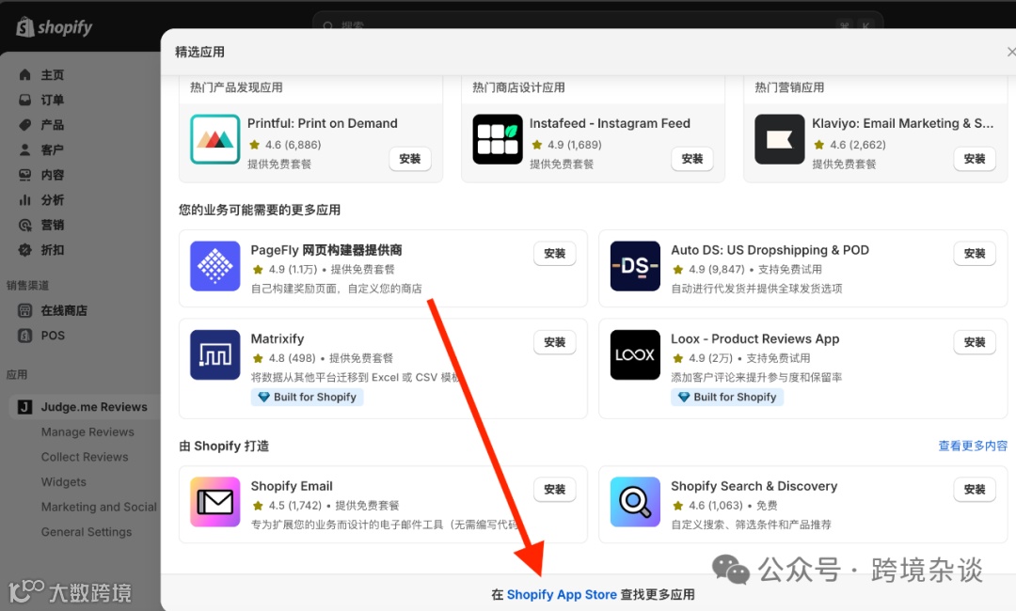1016x611 pixels.
Task: Open Widgets in sidebar
Action: coord(64,482)
